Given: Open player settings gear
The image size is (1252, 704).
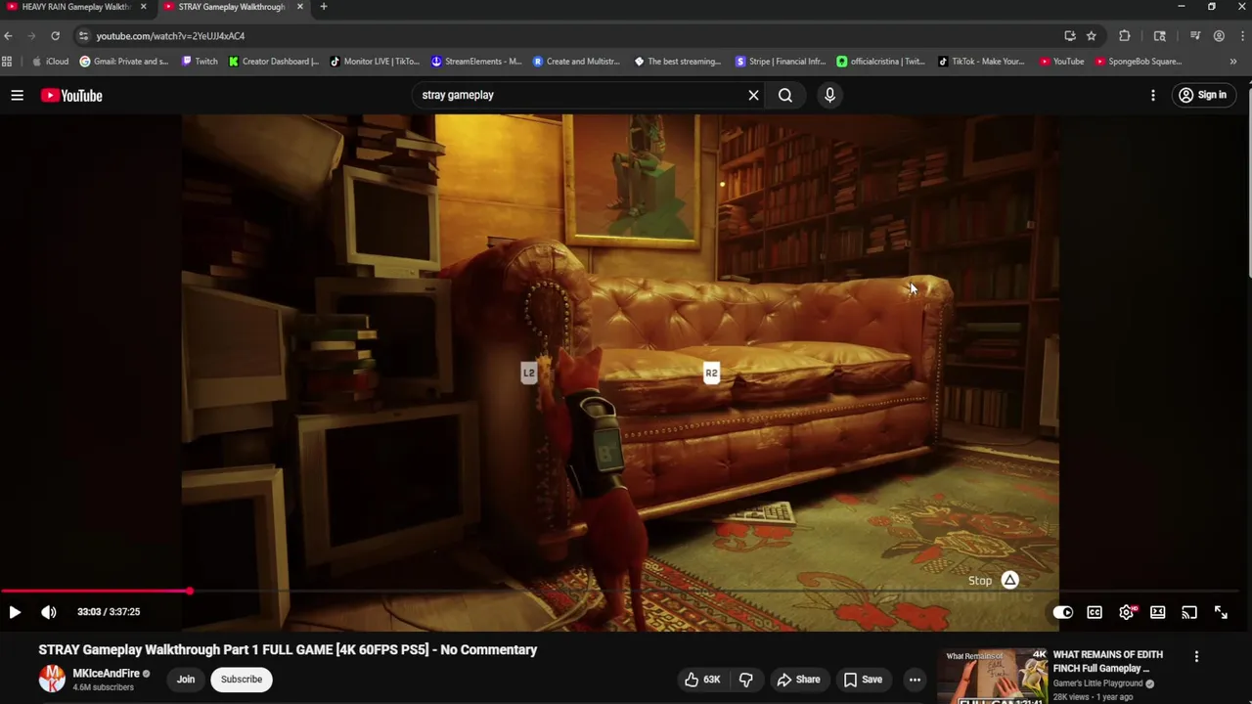Looking at the screenshot, I should coord(1126,612).
